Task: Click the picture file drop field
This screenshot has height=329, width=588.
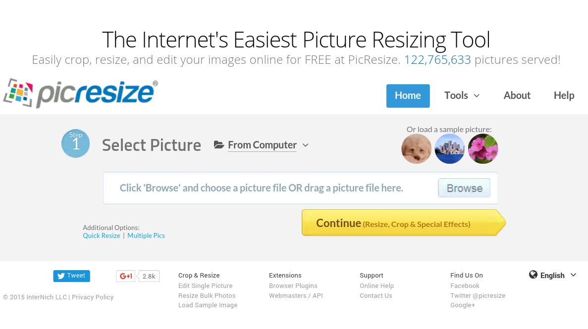Action: pos(300,188)
